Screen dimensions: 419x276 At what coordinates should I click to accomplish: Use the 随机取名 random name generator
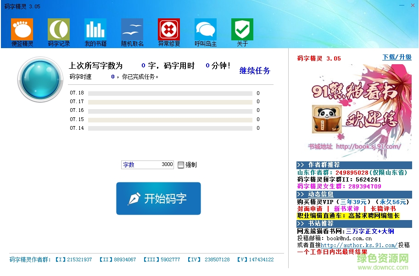[132, 32]
